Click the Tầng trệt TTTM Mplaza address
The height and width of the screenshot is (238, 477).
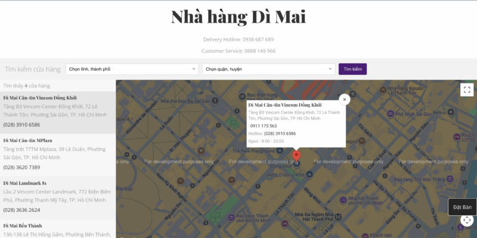tap(54, 154)
